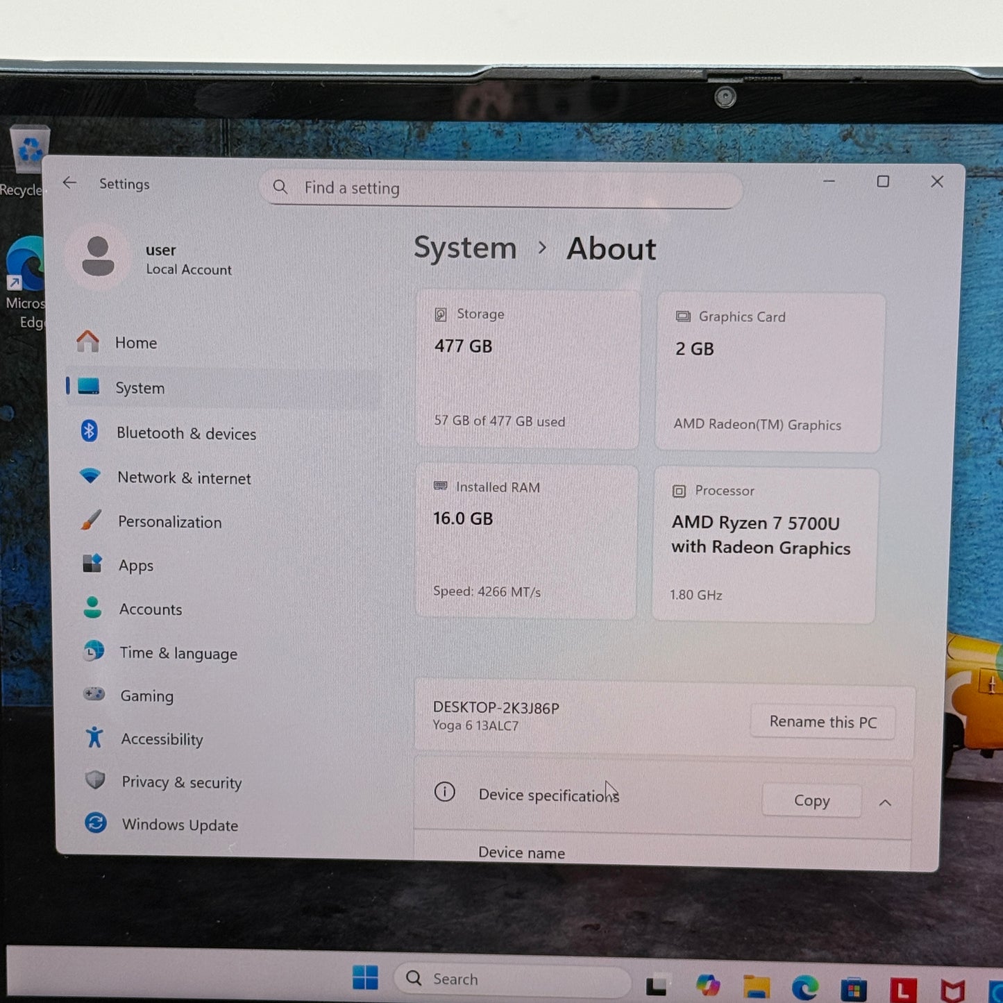
Task: Click the Time & language globe icon
Action: [x=94, y=651]
